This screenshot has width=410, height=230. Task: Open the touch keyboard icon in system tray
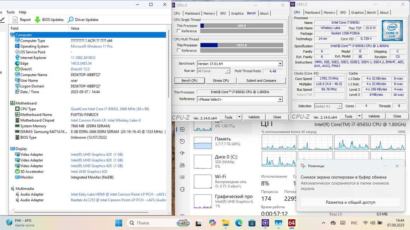pos(343,223)
